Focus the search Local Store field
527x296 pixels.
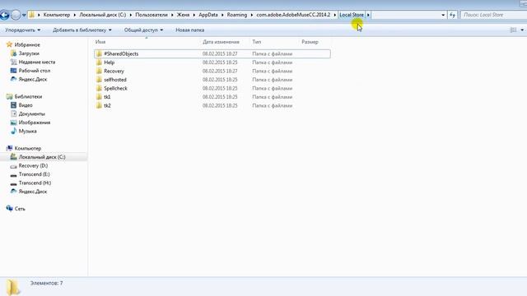tap(493, 15)
